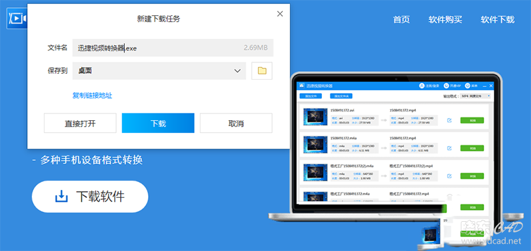Click the cloud app icon in the mockup title bar
Viewport: 531px width, 251px height.
pos(302,86)
